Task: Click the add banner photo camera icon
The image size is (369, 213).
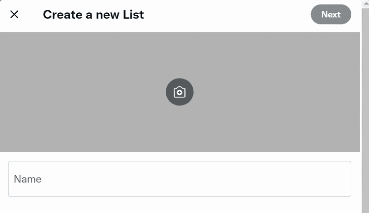Action: coord(180,92)
